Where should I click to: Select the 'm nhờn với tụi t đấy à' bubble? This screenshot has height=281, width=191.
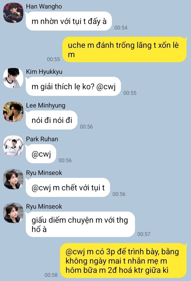(69, 21)
